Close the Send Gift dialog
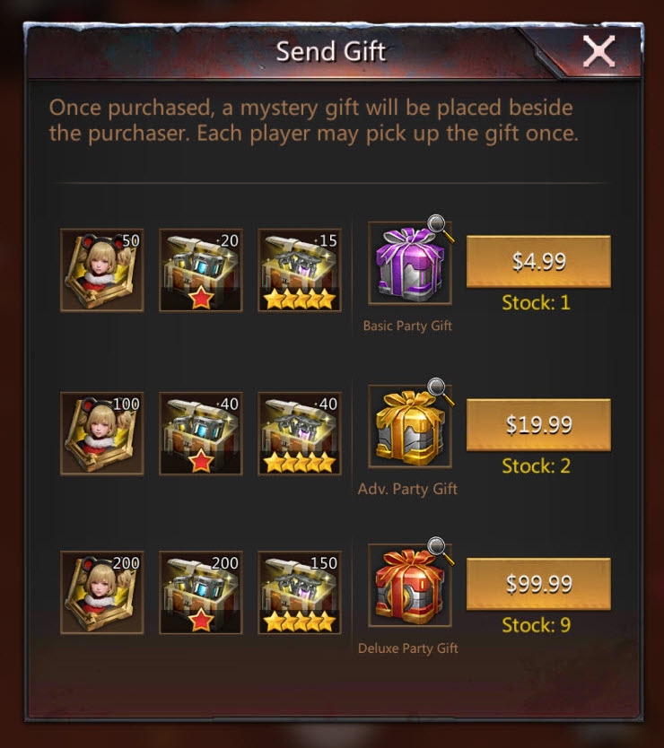This screenshot has height=748, width=664. coord(598,51)
